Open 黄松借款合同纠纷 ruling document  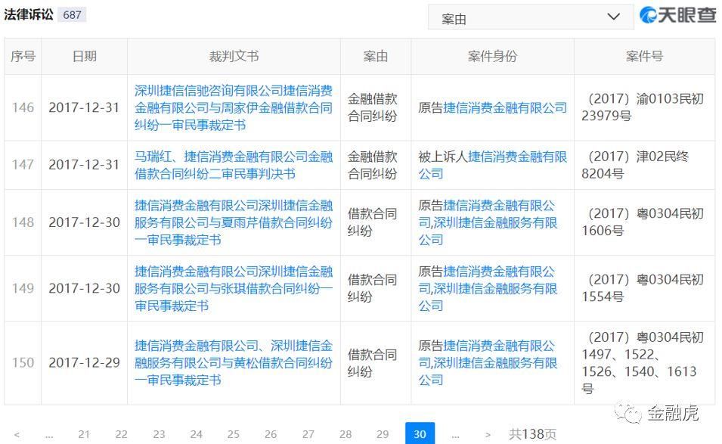[234, 363]
